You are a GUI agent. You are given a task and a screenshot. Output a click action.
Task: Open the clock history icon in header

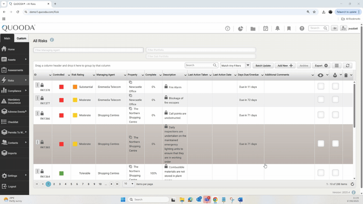point(228,29)
